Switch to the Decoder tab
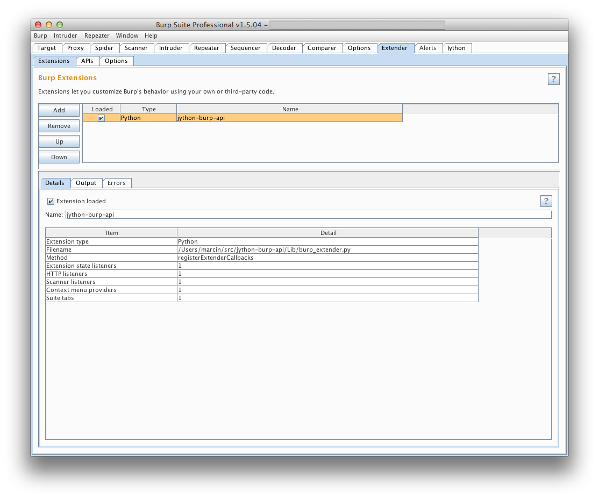 284,48
